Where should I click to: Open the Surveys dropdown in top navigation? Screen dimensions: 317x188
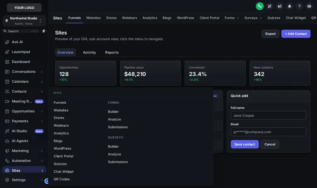click(253, 18)
